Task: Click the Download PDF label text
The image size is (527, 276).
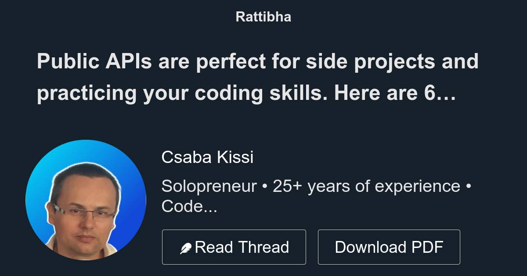Action: (389, 247)
